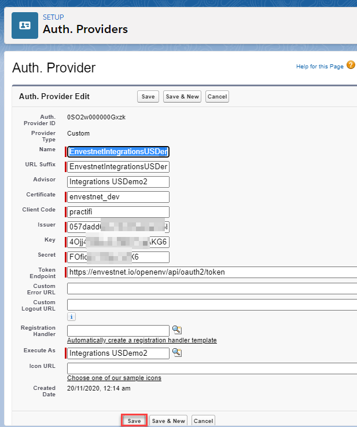The width and height of the screenshot is (357, 427).
Task: Click the Auth. Provider page heading
Action: 54,68
